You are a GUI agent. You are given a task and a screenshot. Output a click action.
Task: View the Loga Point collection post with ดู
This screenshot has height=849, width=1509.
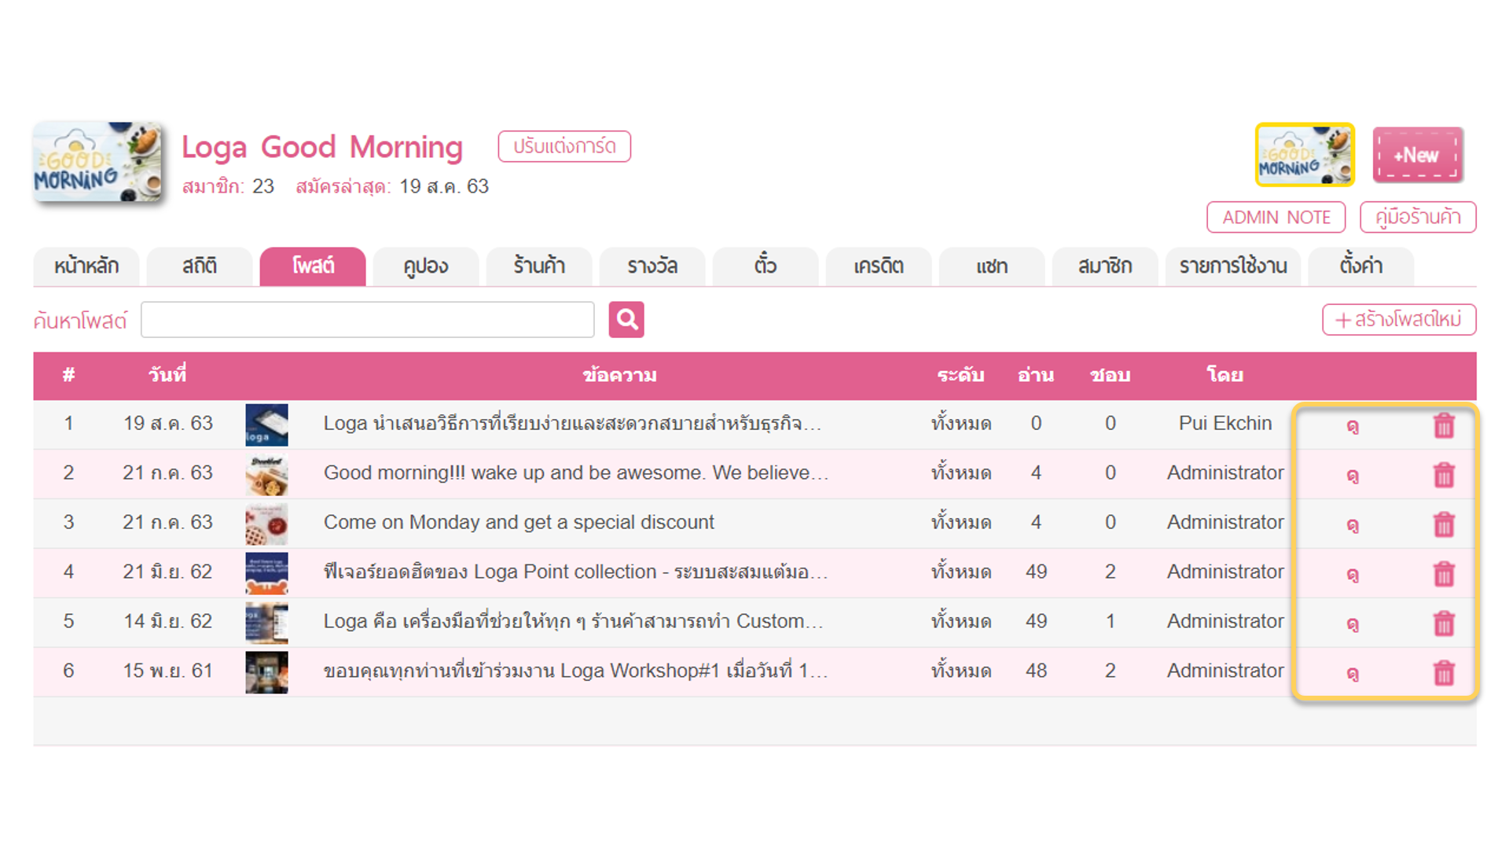(x=1352, y=574)
